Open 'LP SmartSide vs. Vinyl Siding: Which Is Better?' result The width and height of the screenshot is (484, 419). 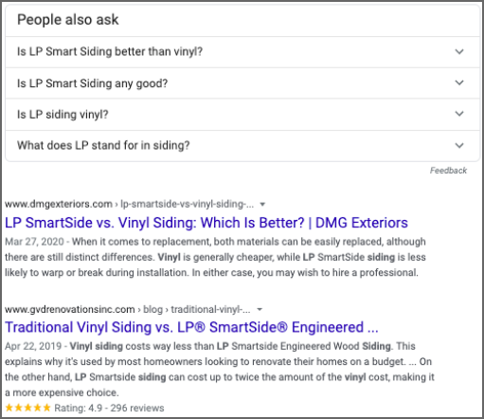point(206,223)
